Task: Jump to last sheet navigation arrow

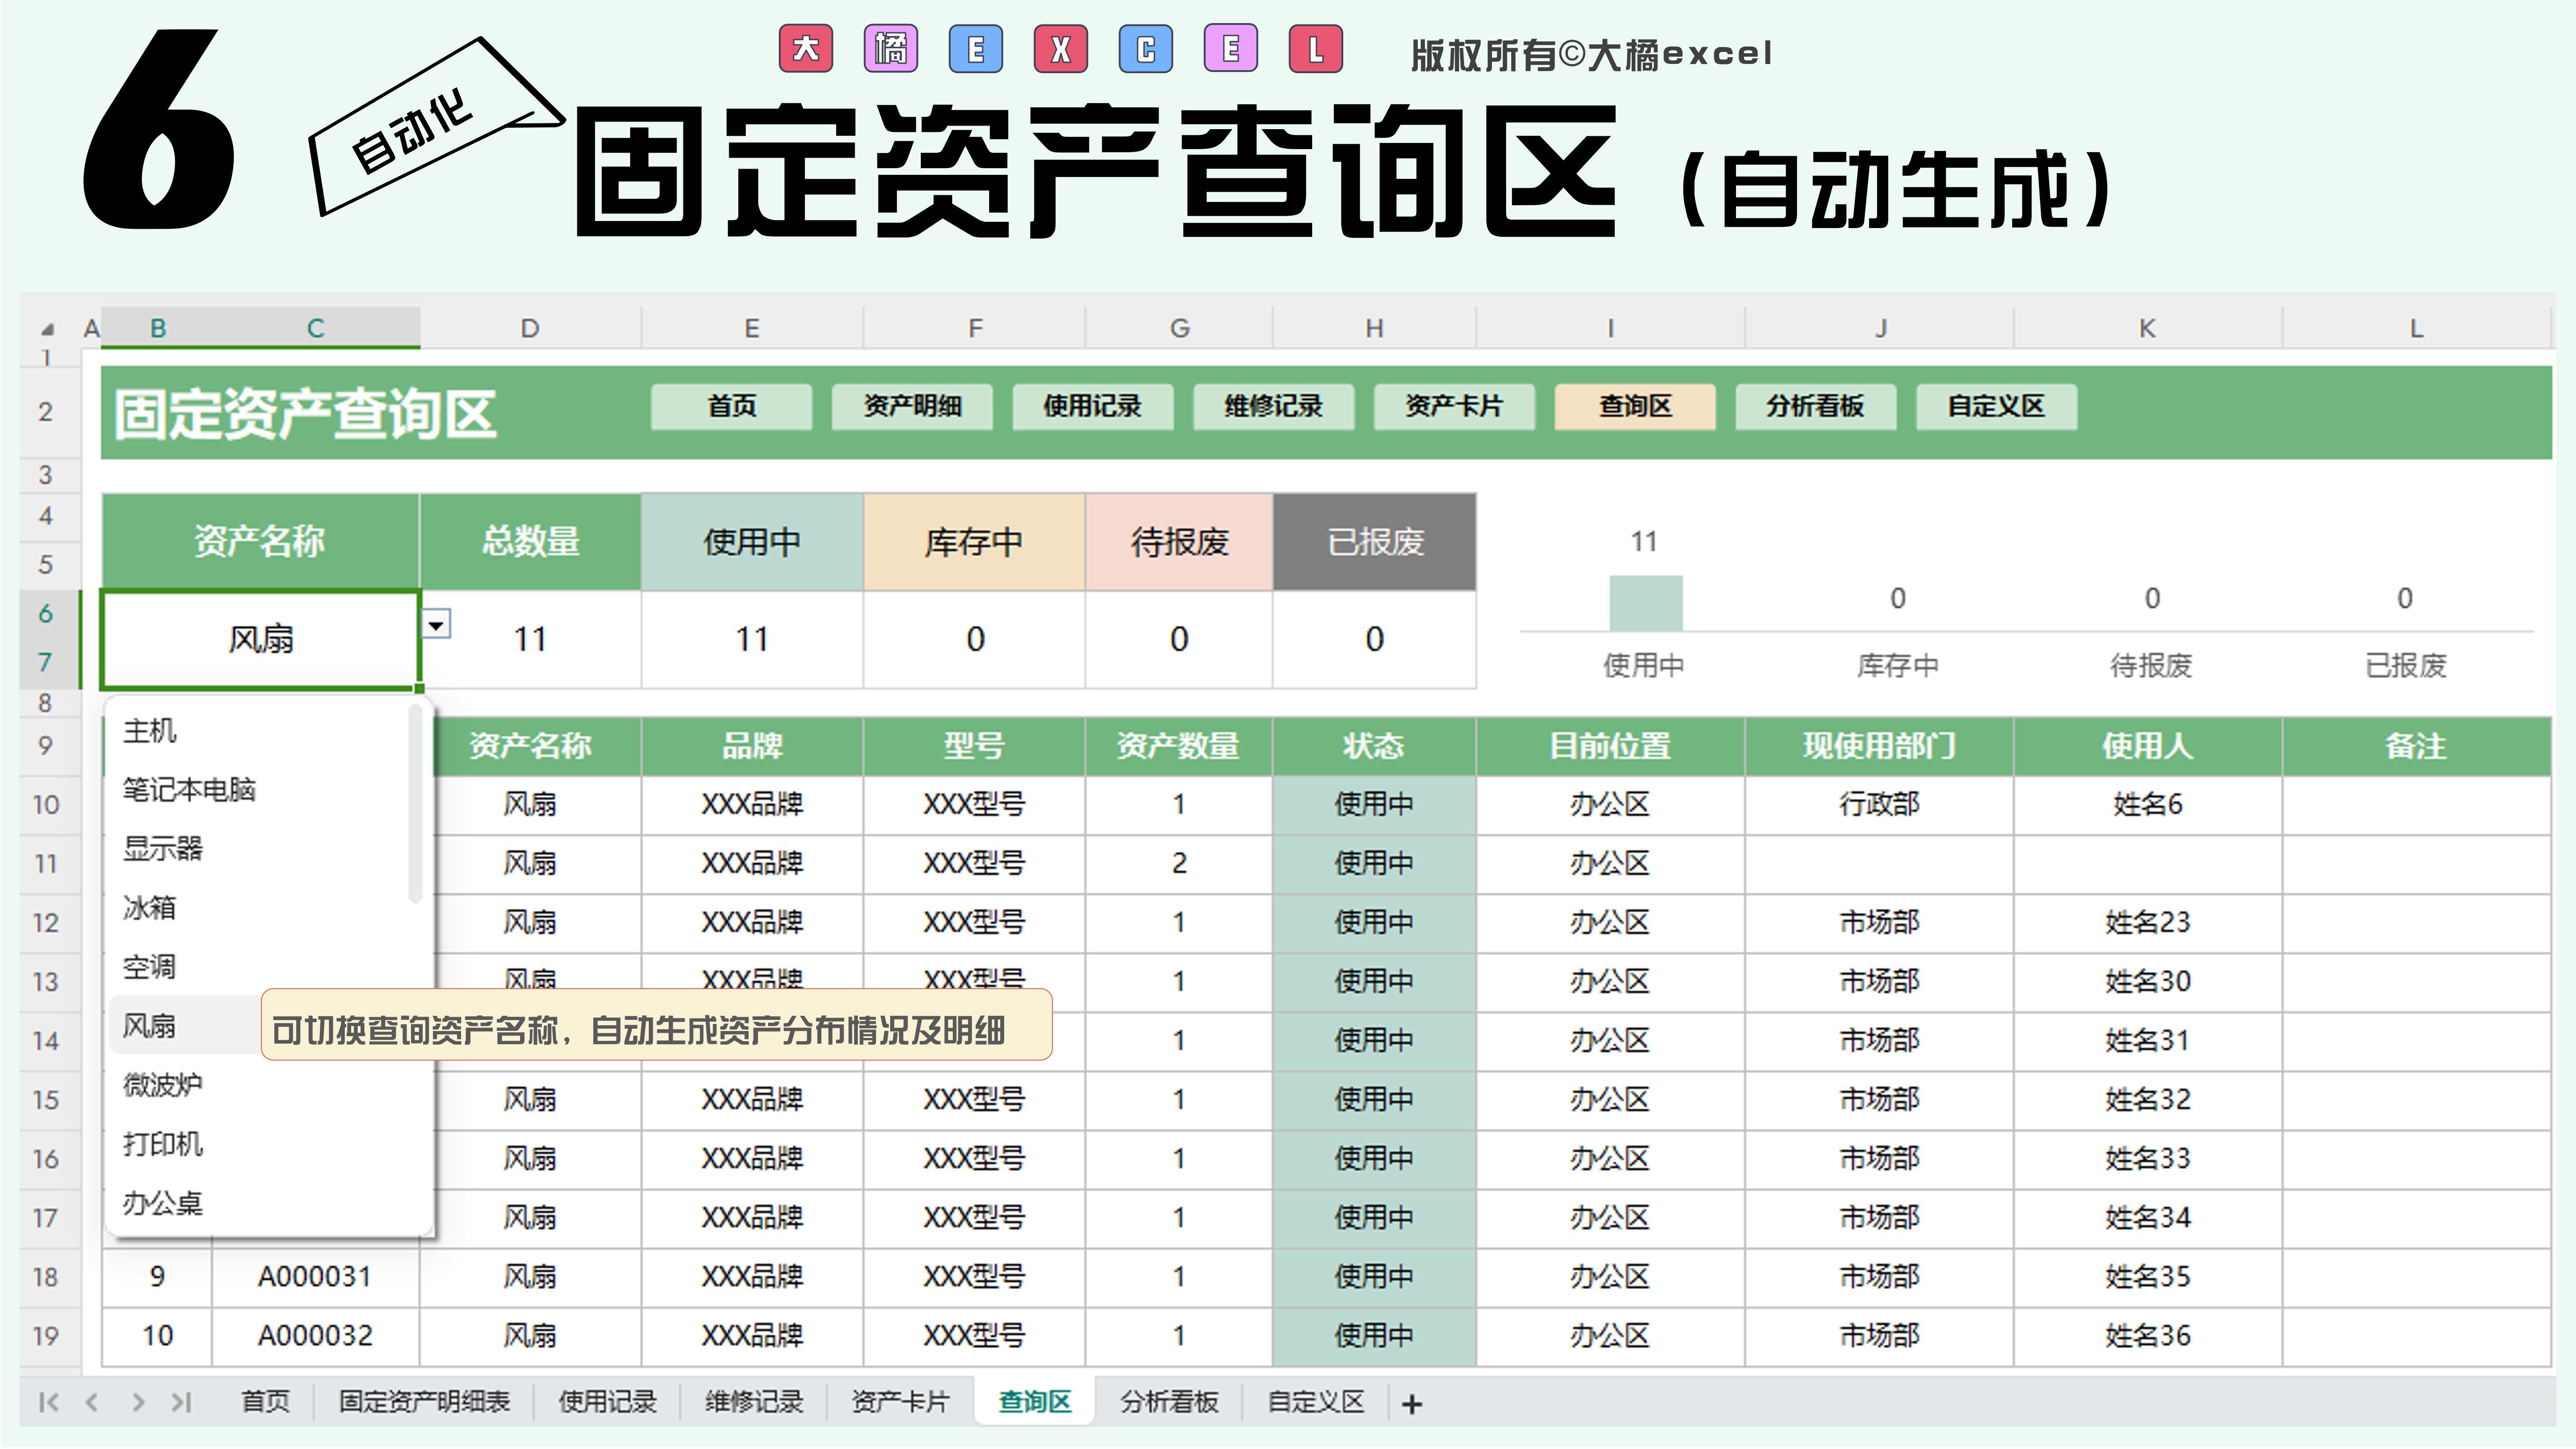Action: point(181,1402)
